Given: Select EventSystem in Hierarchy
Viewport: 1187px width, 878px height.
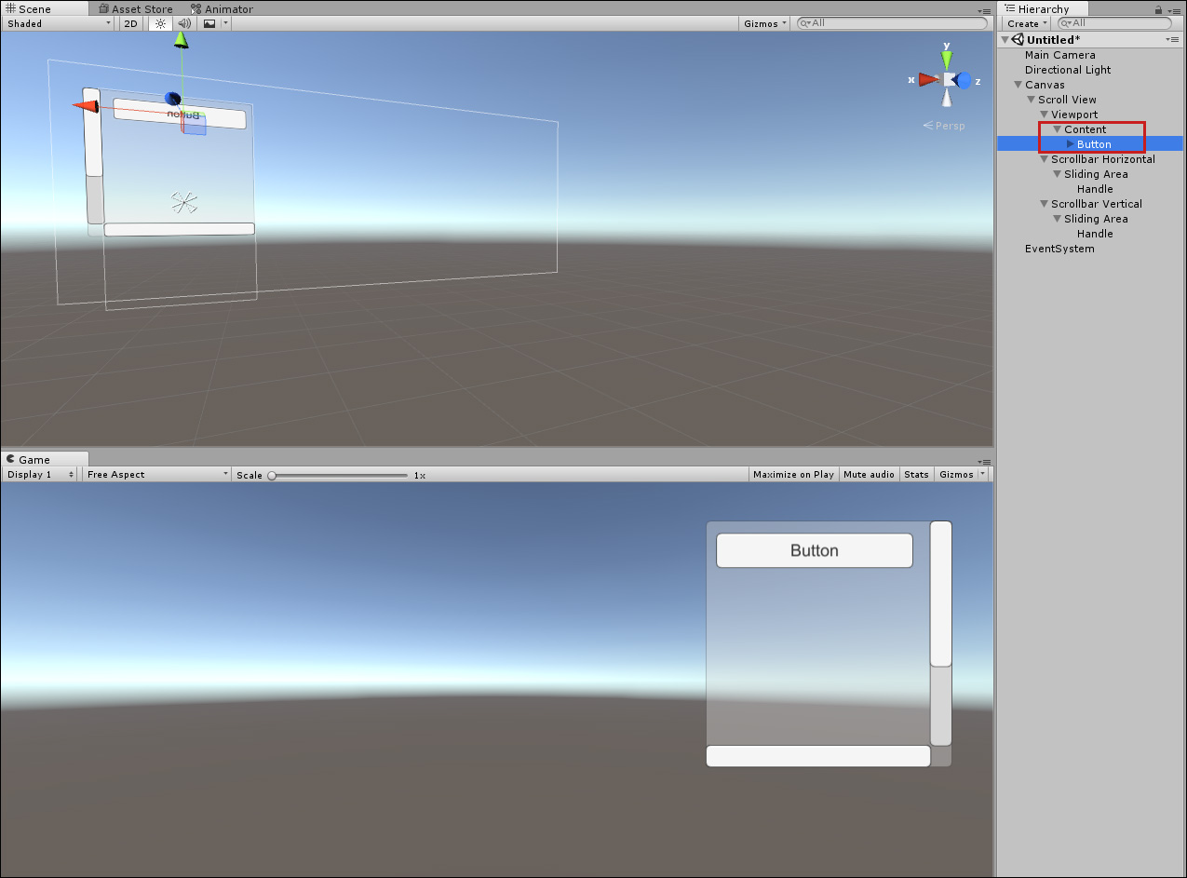Looking at the screenshot, I should [x=1059, y=249].
